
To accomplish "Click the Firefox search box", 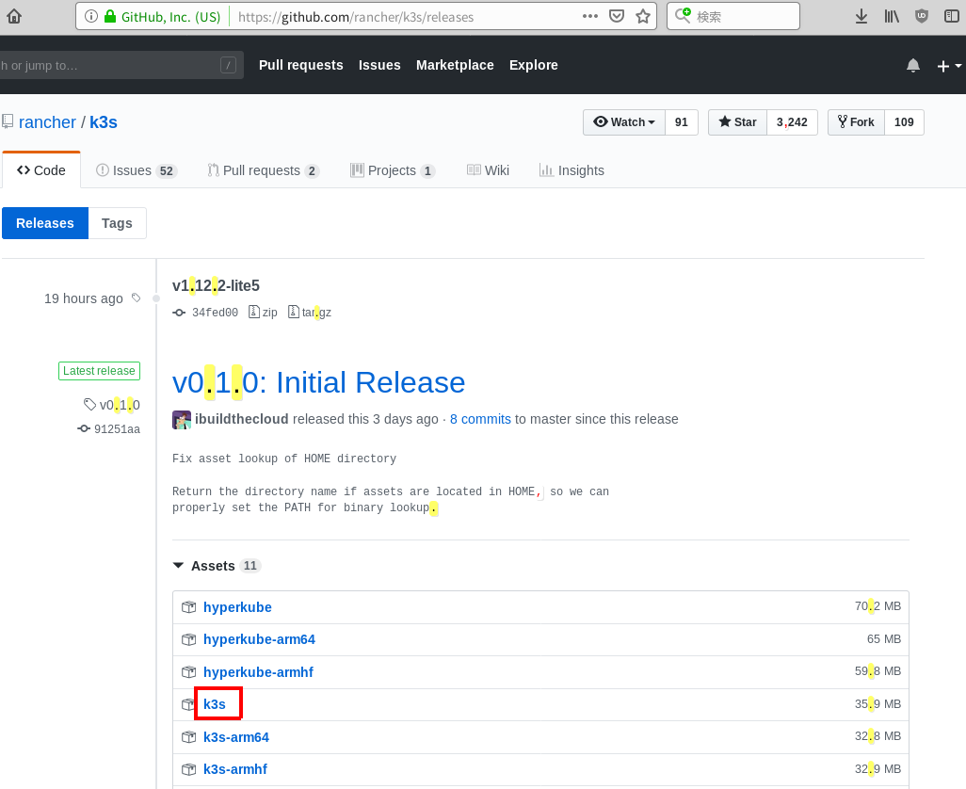I will 733,16.
